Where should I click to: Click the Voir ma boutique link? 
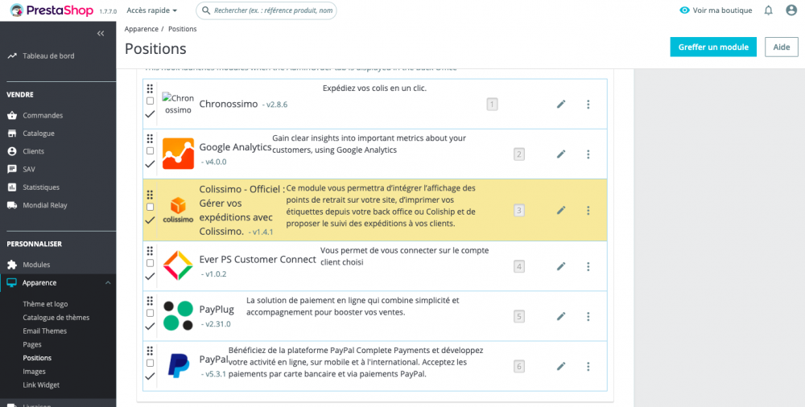[716, 10]
